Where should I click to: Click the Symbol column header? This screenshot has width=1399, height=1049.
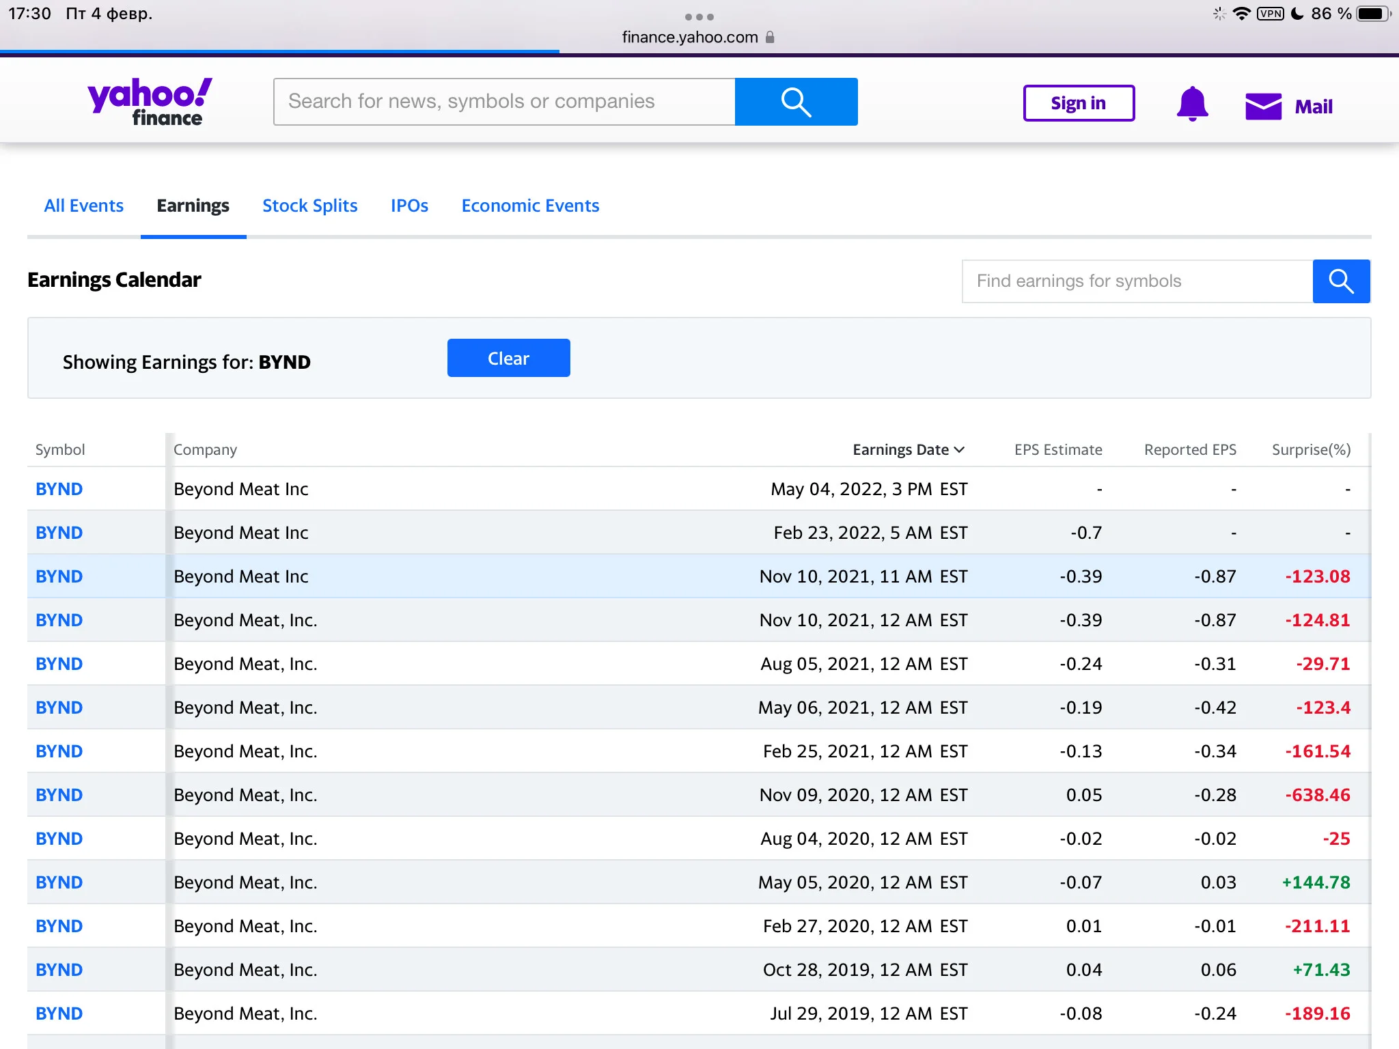(x=60, y=449)
